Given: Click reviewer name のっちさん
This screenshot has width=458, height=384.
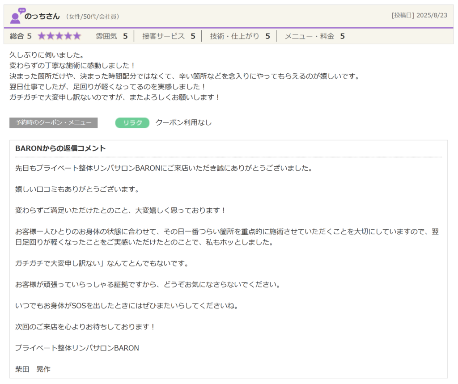Looking at the screenshot, I should point(42,17).
